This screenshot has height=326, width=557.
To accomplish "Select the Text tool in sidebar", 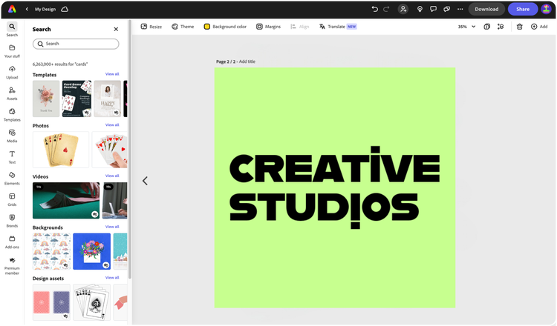I will coord(12,156).
